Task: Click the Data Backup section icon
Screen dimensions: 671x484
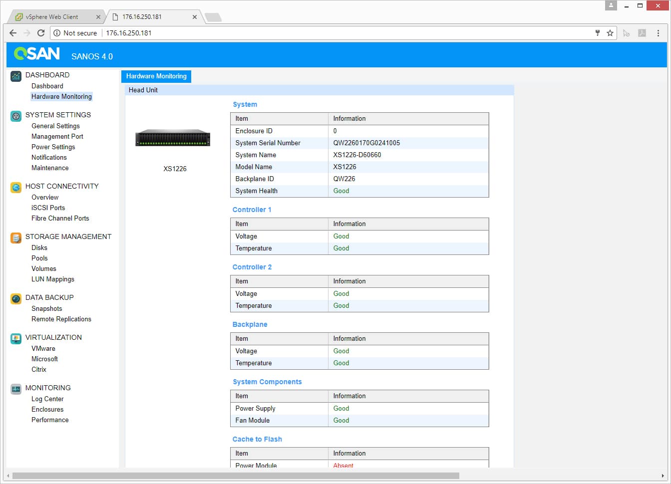Action: click(x=16, y=299)
